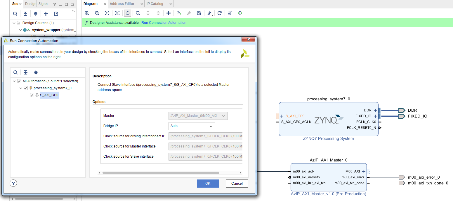The height and width of the screenshot is (201, 453).
Task: Click OK in Run Connection Automation dialog
Action: tap(208, 184)
